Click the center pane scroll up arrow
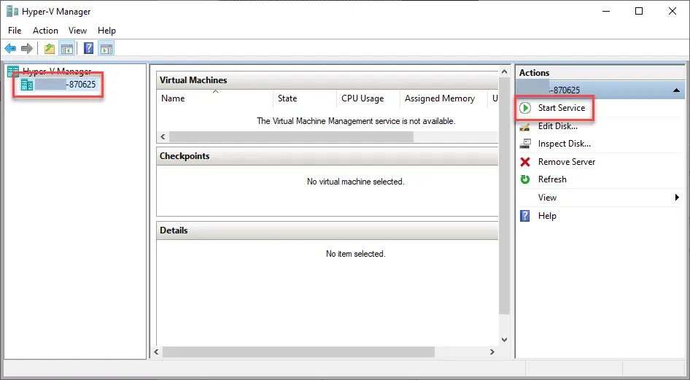690x380 pixels. pyautogui.click(x=504, y=71)
